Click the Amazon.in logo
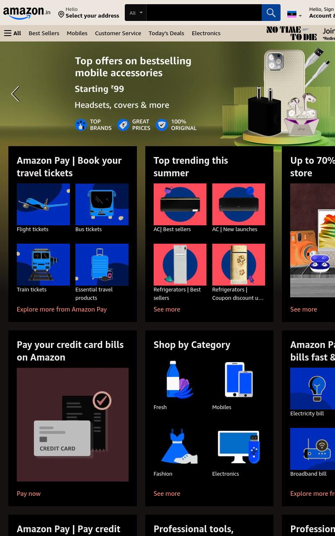Viewport: 335px width, 536px height. [x=27, y=13]
